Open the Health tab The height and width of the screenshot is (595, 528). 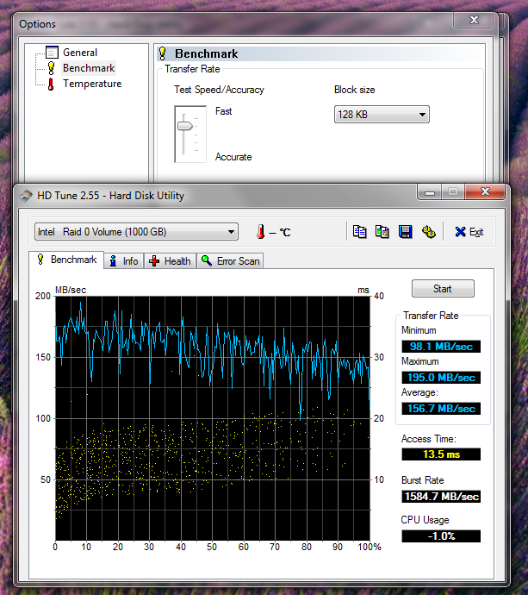(170, 260)
